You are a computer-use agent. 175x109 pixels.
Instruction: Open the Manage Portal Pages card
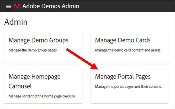[130, 85]
